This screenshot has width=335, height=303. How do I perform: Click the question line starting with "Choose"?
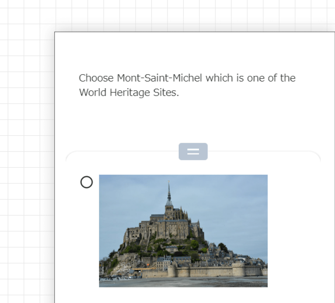pyautogui.click(x=187, y=78)
